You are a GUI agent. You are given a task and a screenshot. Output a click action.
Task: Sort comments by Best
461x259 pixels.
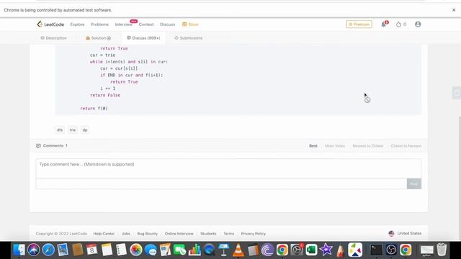(313, 146)
